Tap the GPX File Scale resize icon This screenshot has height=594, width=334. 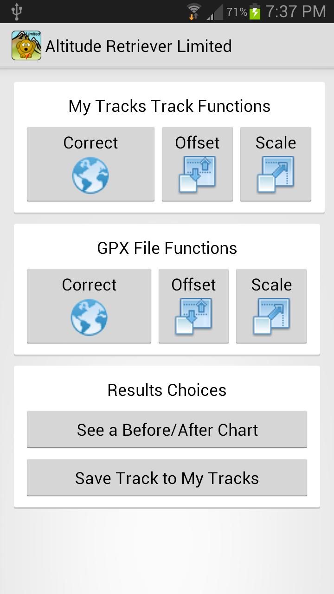[271, 316]
